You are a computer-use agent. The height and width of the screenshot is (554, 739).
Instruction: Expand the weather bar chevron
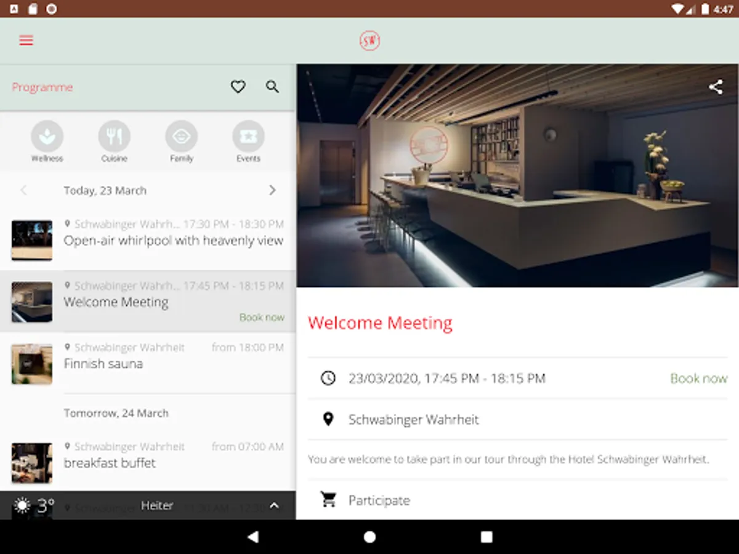click(275, 506)
